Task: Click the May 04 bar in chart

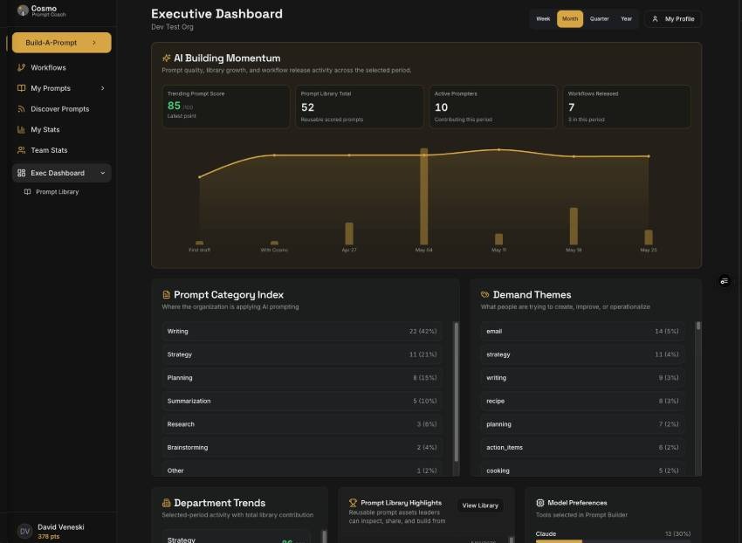Action: pos(424,196)
